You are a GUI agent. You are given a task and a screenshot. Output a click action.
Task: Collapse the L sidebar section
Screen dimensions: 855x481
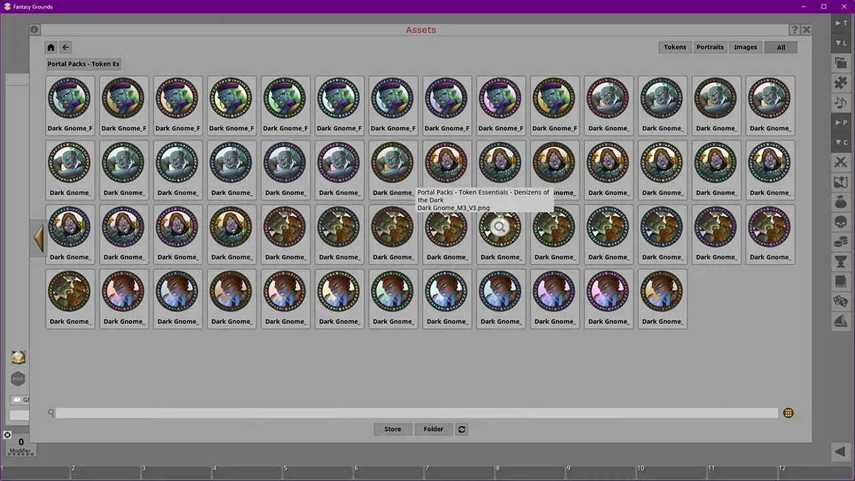[840, 43]
